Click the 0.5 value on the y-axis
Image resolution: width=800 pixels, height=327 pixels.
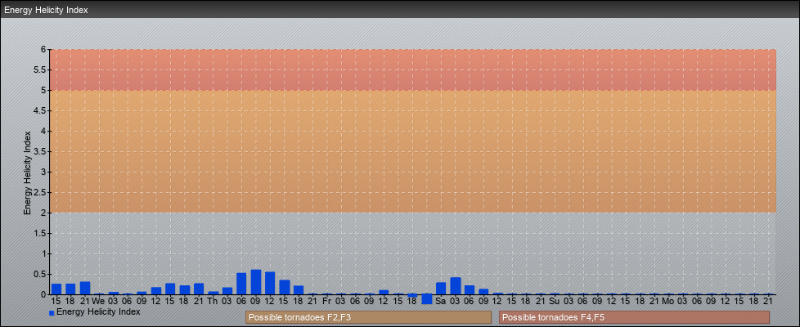tap(40, 274)
